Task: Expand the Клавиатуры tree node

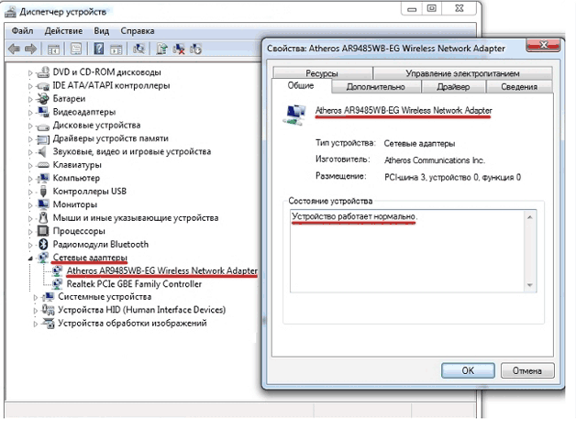Action: tap(30, 166)
